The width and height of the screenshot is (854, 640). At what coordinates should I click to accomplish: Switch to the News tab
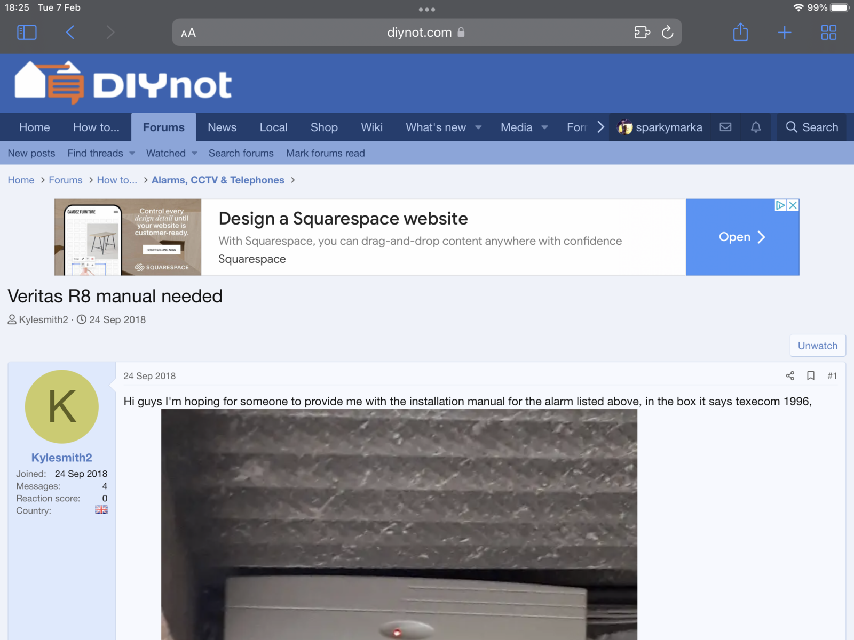(222, 127)
